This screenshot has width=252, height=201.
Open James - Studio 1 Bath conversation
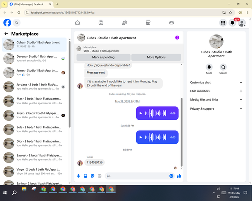34,73
